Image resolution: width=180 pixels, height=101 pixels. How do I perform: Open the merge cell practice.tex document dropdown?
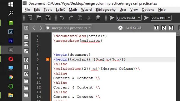(x=68, y=28)
